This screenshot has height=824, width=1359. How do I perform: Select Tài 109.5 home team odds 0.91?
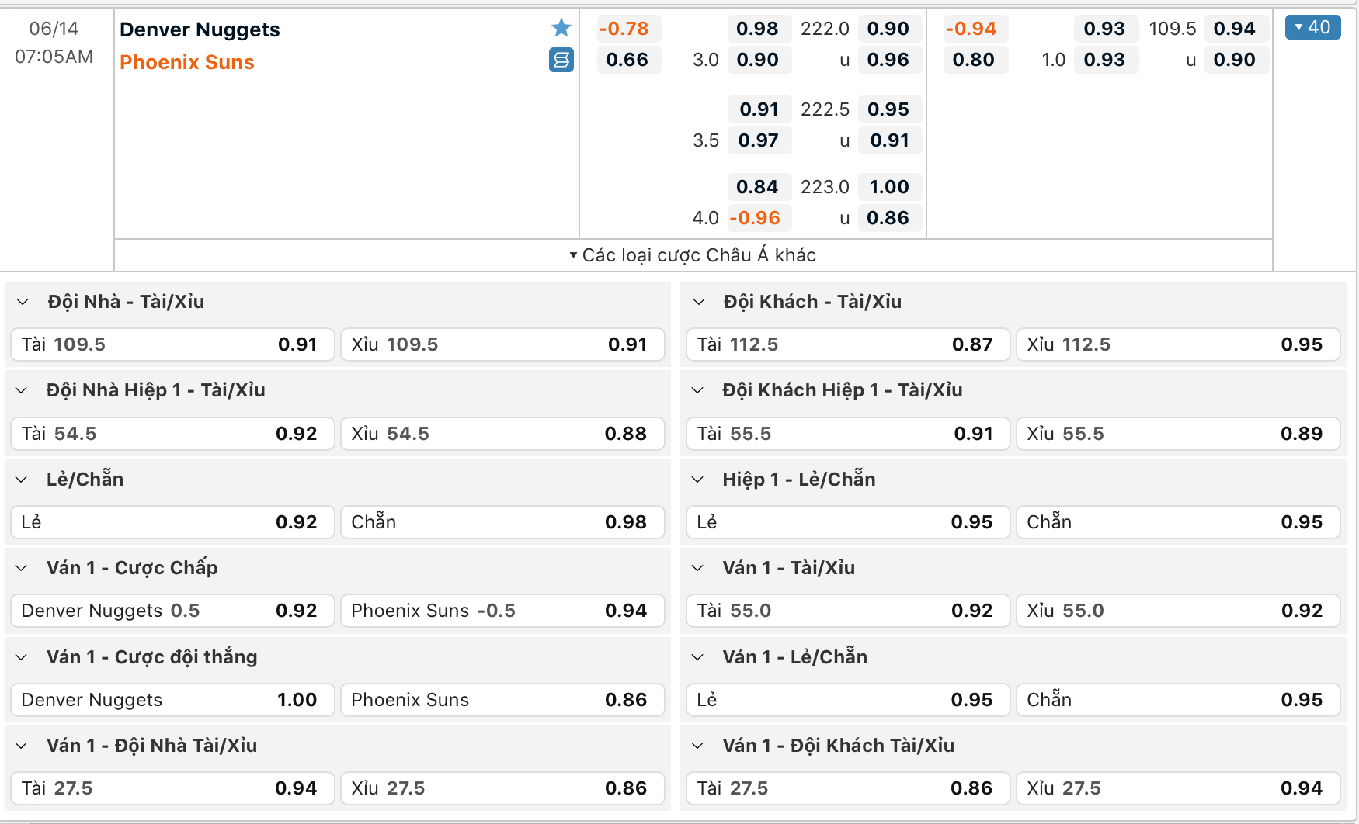pyautogui.click(x=172, y=344)
